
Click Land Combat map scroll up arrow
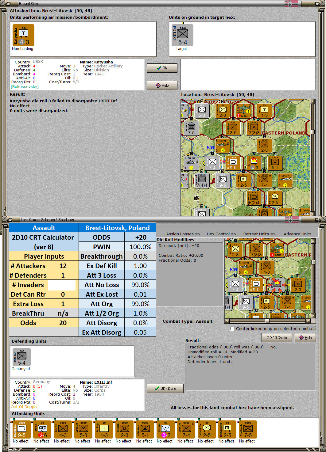[x=313, y=241]
